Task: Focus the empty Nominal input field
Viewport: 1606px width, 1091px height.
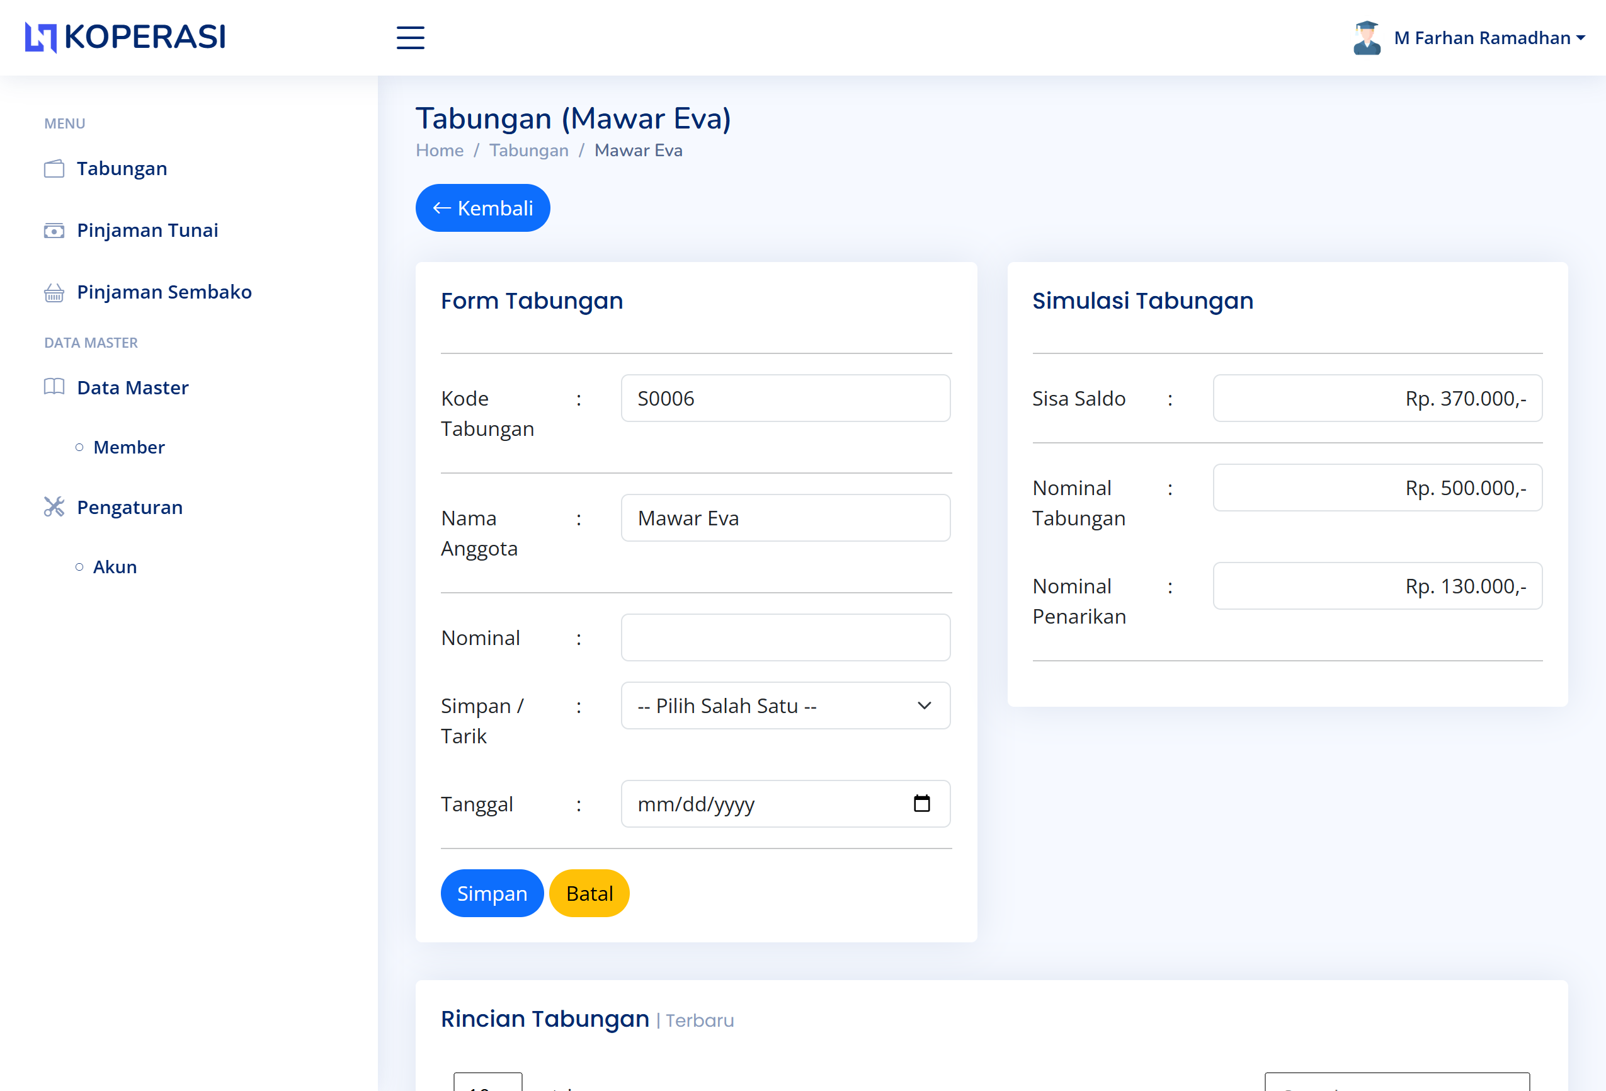Action: (785, 637)
